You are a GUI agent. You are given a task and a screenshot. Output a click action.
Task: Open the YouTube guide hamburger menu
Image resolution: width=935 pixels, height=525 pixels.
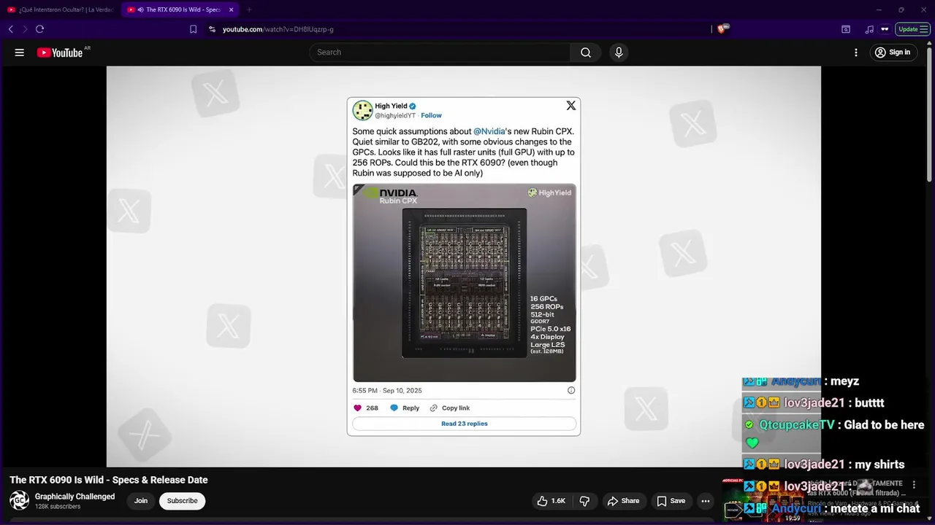pyautogui.click(x=20, y=52)
